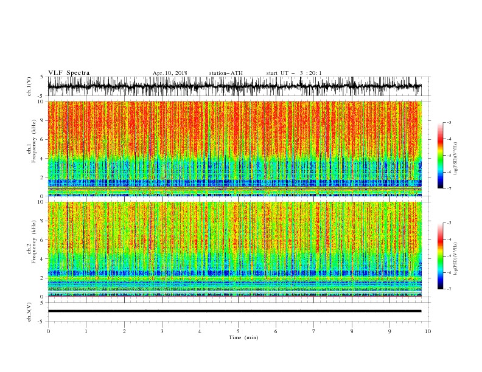Click the "0" time axis tick label
Viewport: 482px width, 372px height.
48,331
